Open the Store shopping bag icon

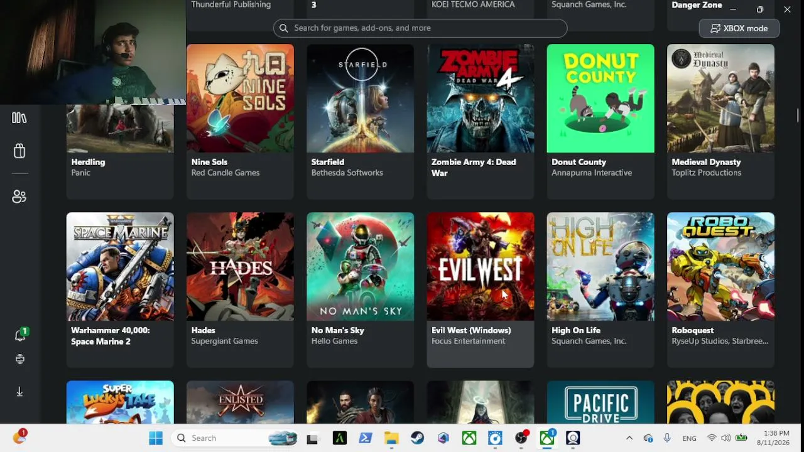(x=19, y=151)
